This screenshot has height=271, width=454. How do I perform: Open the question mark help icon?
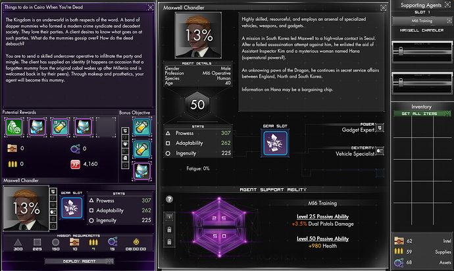[169, 199]
